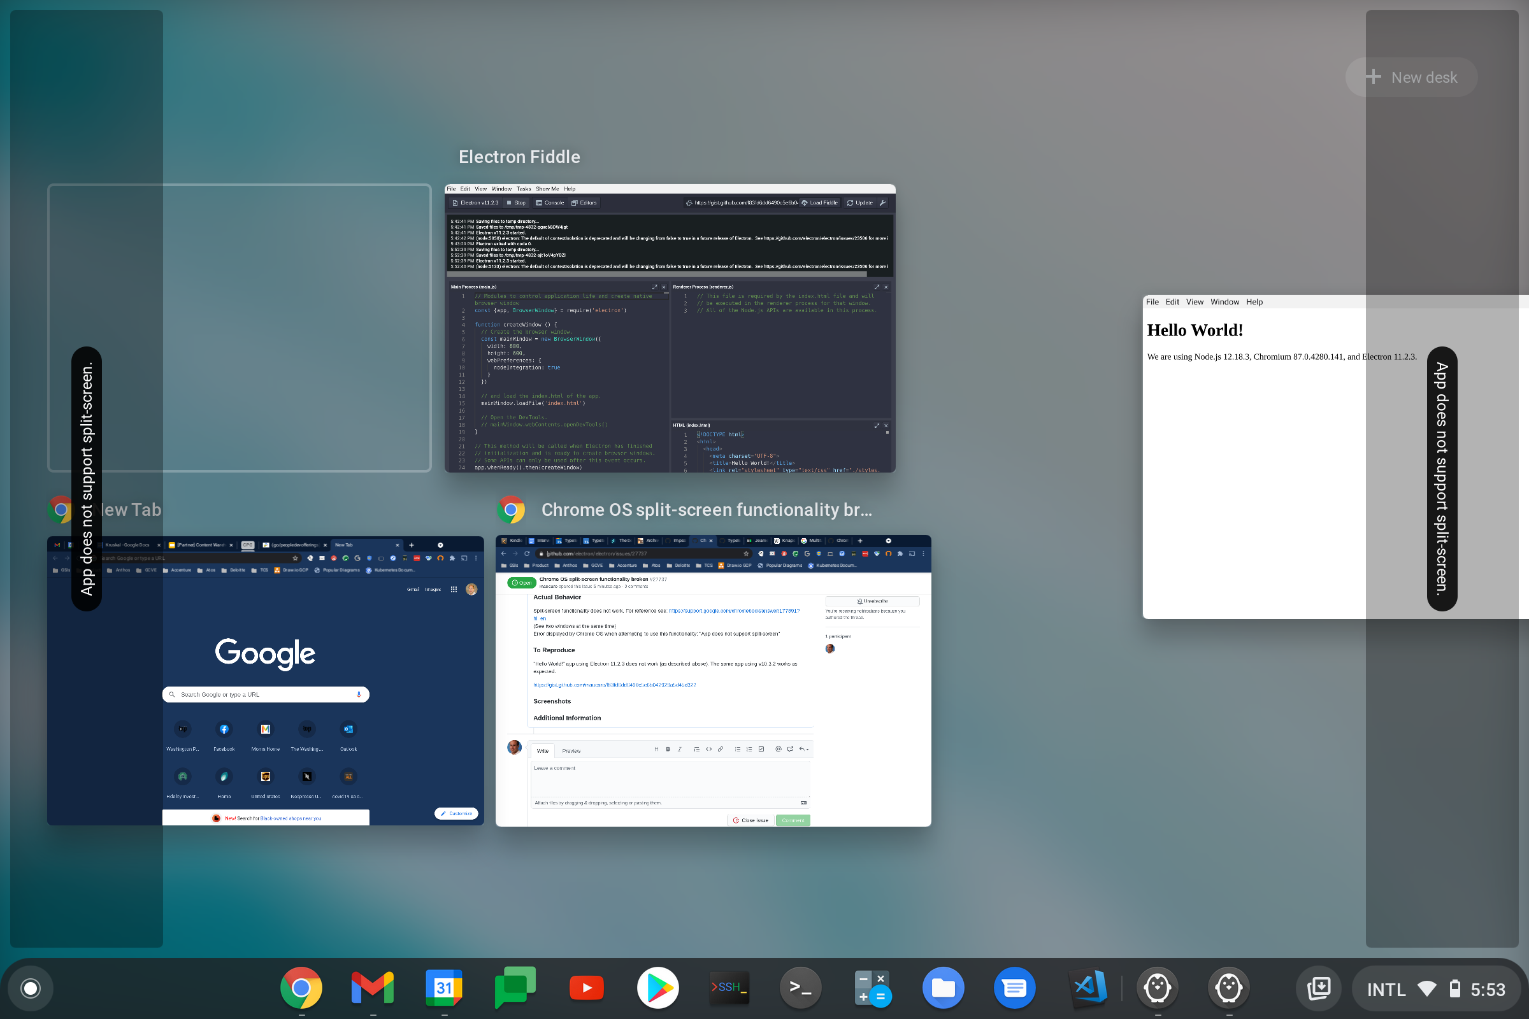Viewport: 1529px width, 1019px height.
Task: Expand the Main Process (main.js) panel
Action: point(656,287)
